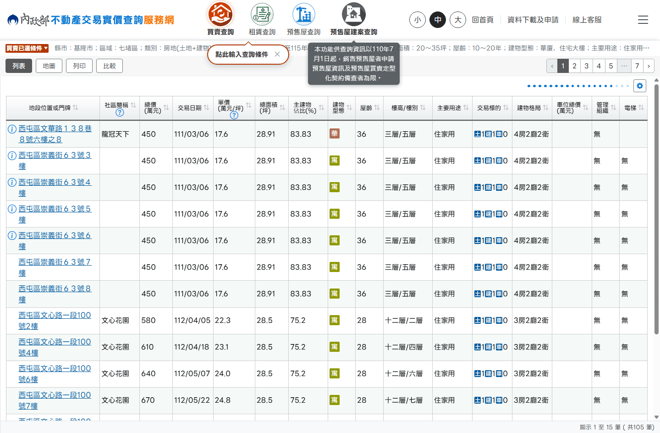Click the dotted horizontal scroll indicator
Viewport: 660px width, 433px height.
pyautogui.click(x=578, y=86)
